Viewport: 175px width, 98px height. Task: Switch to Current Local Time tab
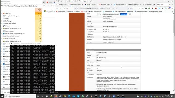coord(62,5)
